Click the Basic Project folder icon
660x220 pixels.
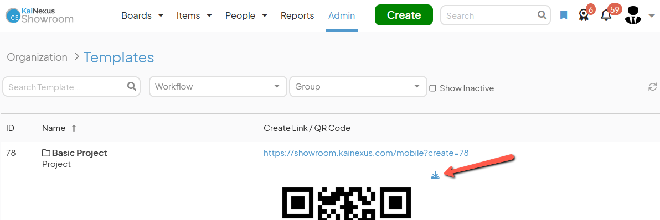pos(47,153)
